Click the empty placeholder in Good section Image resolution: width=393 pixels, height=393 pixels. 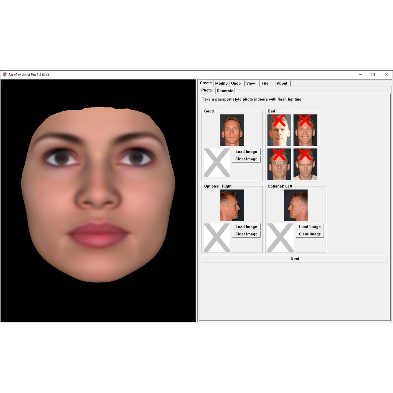tap(217, 163)
